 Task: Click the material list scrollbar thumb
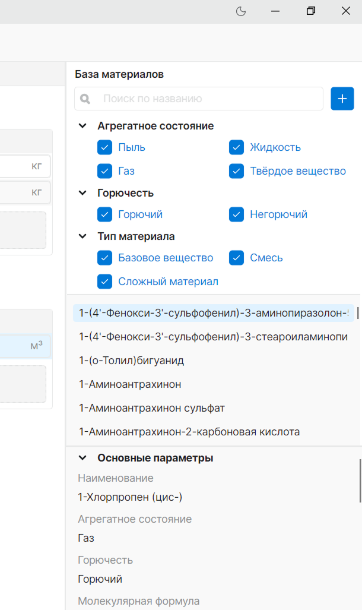358,313
